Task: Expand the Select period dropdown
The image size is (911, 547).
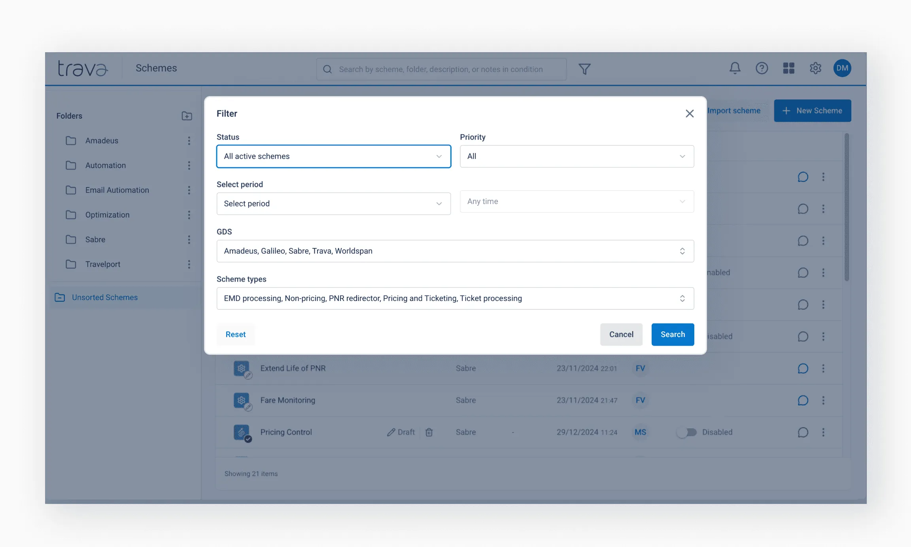Action: click(333, 203)
